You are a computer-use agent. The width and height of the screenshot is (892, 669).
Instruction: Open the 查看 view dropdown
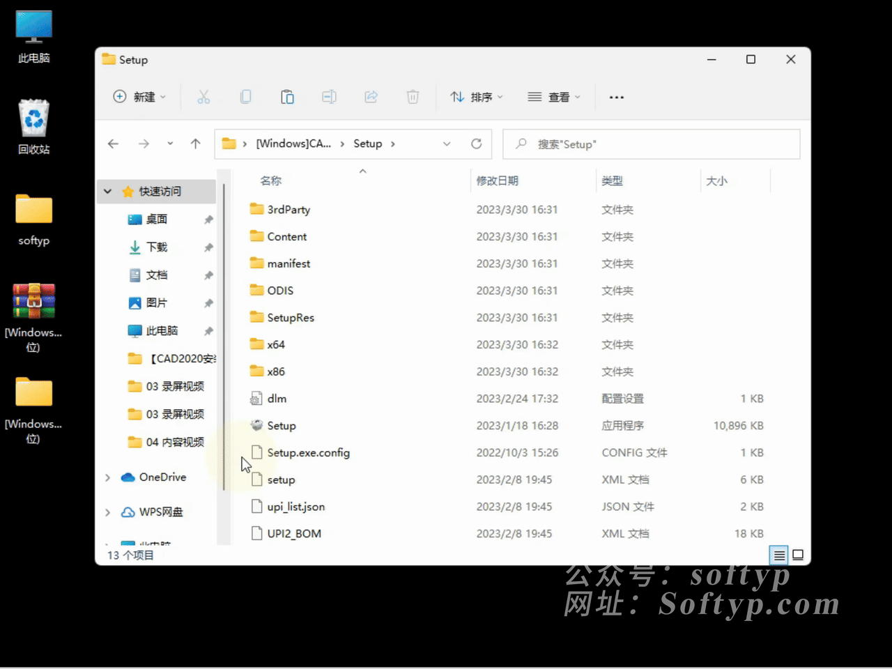(x=554, y=97)
